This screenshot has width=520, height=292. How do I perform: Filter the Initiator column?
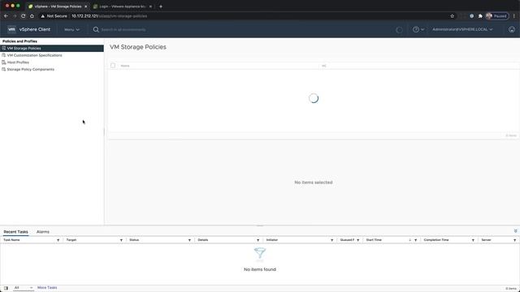pos(331,240)
